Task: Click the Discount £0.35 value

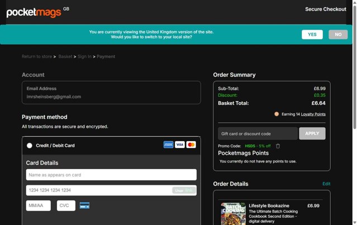Action: pyautogui.click(x=320, y=95)
